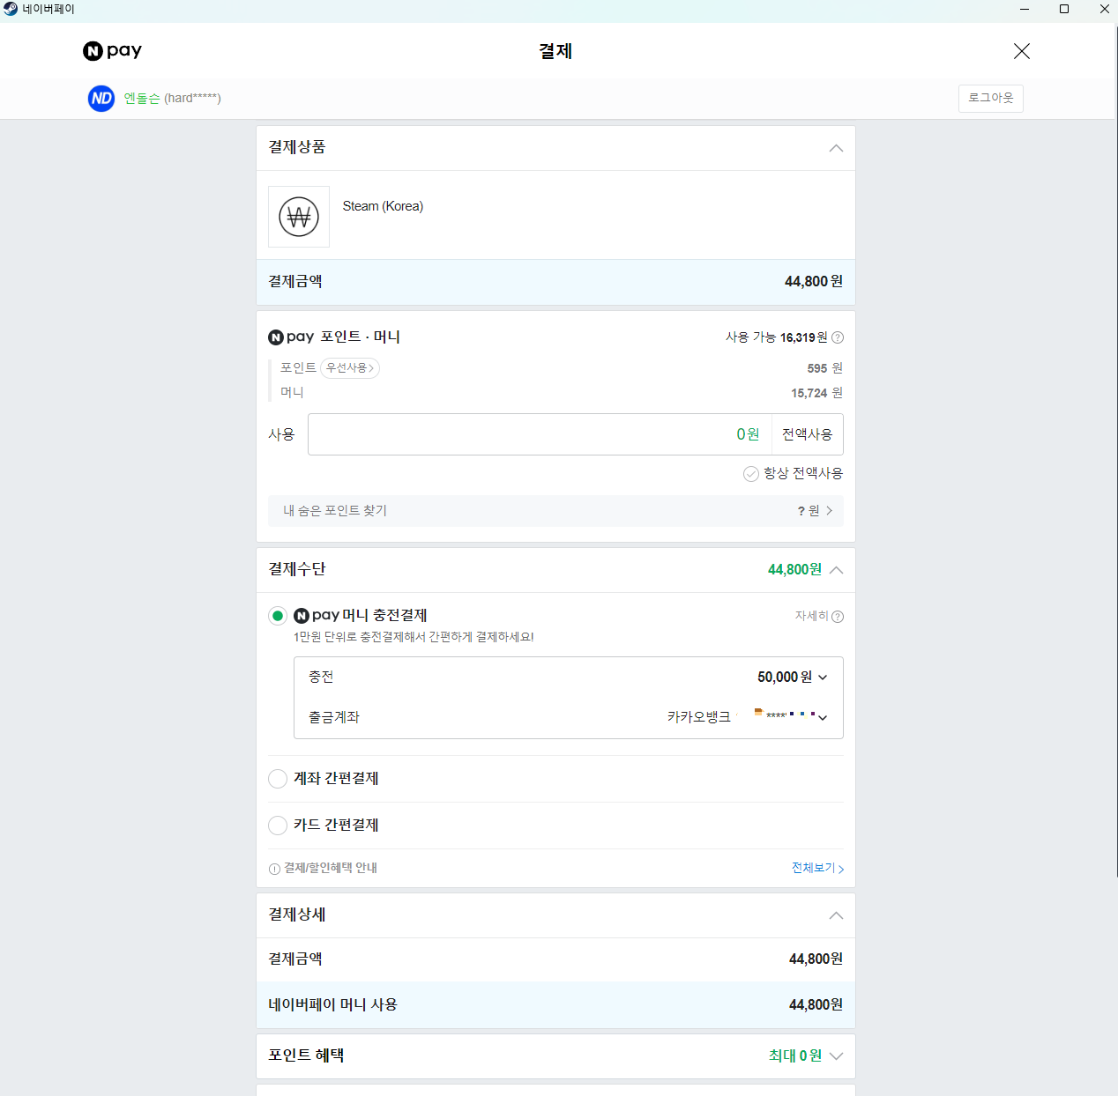Maximize the 네이버페이 window
The image size is (1118, 1096).
click(x=1064, y=9)
